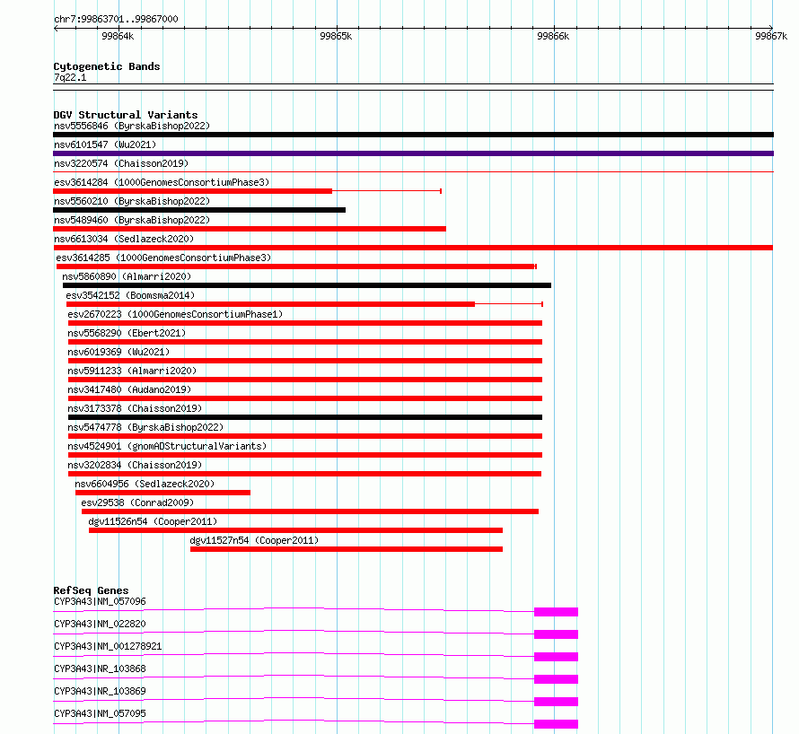Click the red nsv3202834 variant bar
799x734 pixels.
point(304,474)
